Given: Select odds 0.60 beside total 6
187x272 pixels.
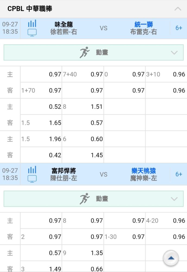Looking at the screenshot, I should (97, 139).
